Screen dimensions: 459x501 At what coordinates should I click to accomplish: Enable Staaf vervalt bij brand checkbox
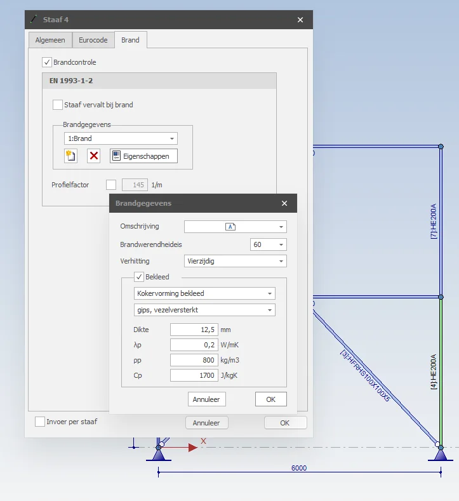58,105
